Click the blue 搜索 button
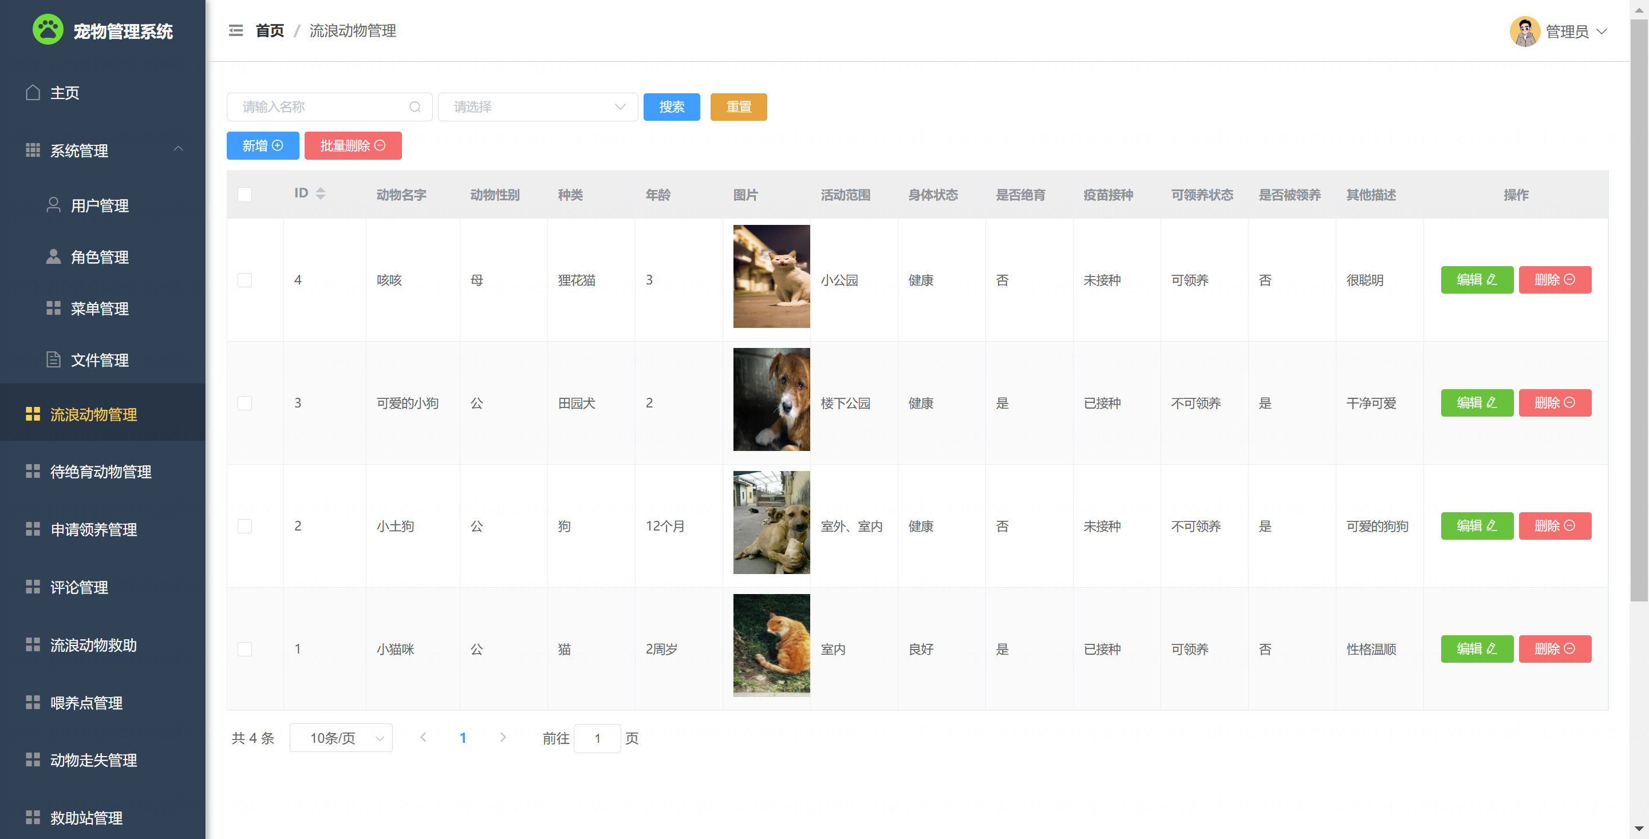The width and height of the screenshot is (1649, 839). tap(672, 107)
